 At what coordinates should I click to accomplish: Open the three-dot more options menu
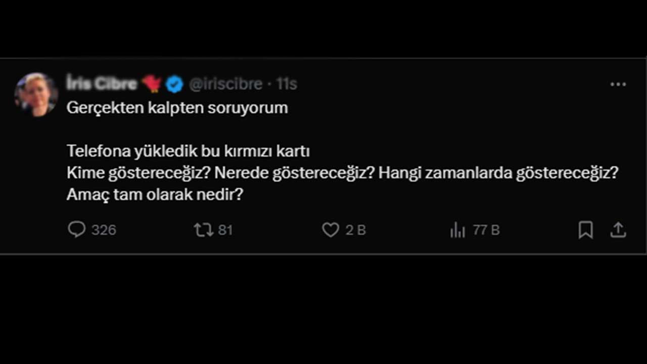click(x=618, y=84)
